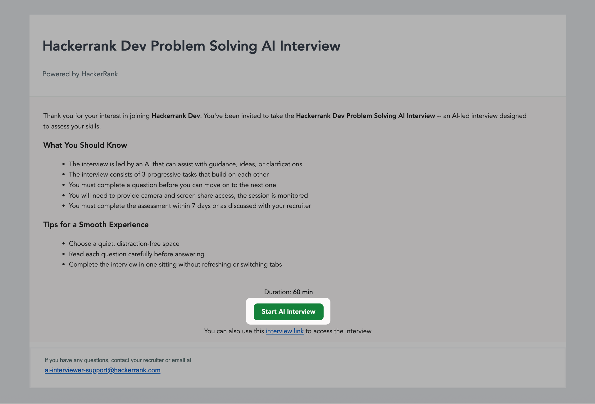Click the What You Should Know heading
This screenshot has width=595, height=404.
(85, 145)
